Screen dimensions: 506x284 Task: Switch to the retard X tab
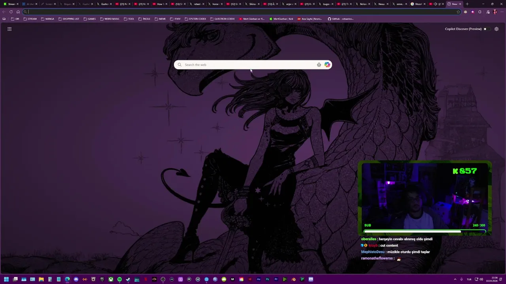click(196, 4)
